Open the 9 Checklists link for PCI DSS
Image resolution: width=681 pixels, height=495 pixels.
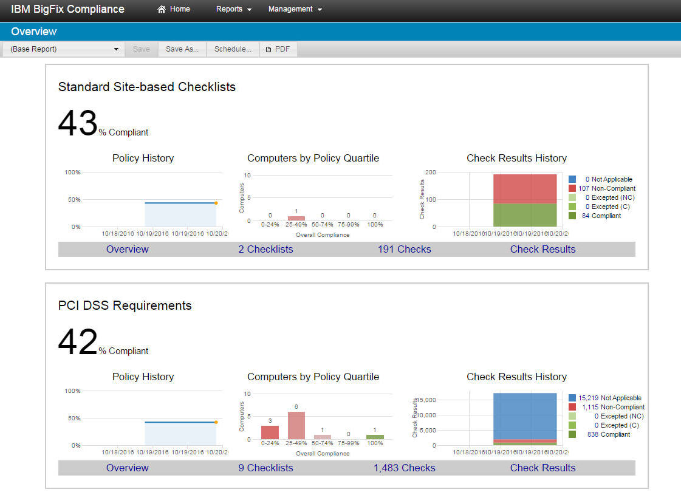click(x=265, y=468)
